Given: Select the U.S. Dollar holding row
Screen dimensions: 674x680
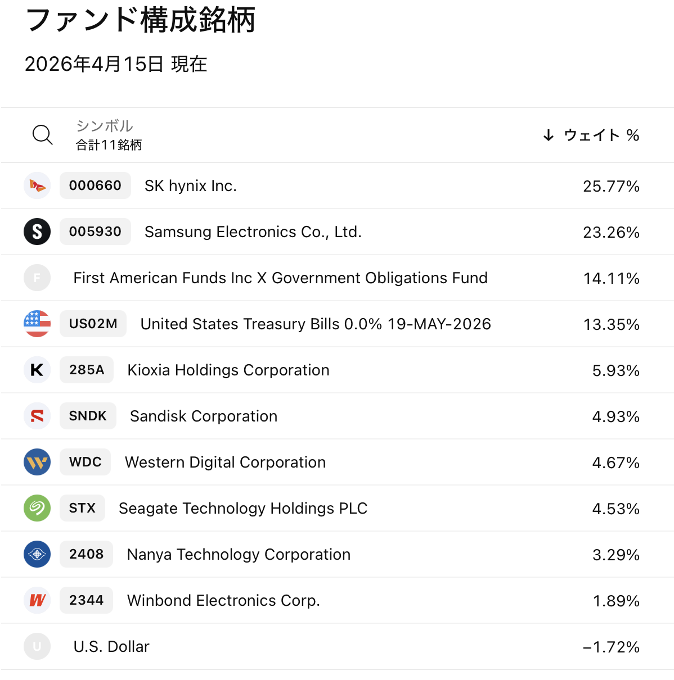Looking at the screenshot, I should click(111, 646).
